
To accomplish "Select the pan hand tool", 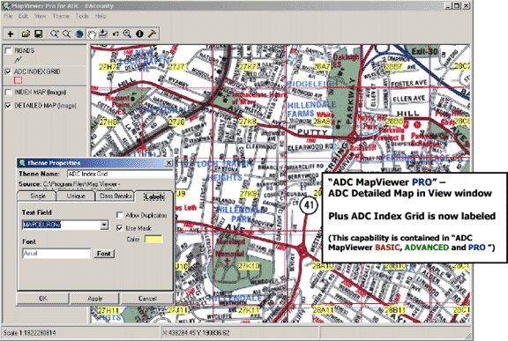I will [x=92, y=33].
